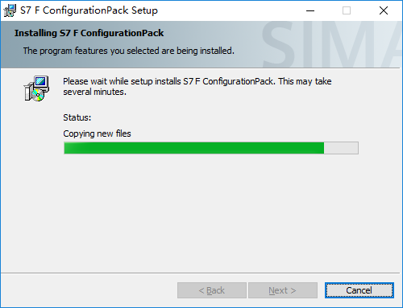The width and height of the screenshot is (403, 308).
Task: Click the gray unfilled end of the progress bar
Action: tap(341, 148)
